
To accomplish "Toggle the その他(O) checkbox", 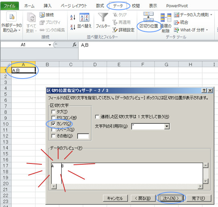I will point(53,136).
